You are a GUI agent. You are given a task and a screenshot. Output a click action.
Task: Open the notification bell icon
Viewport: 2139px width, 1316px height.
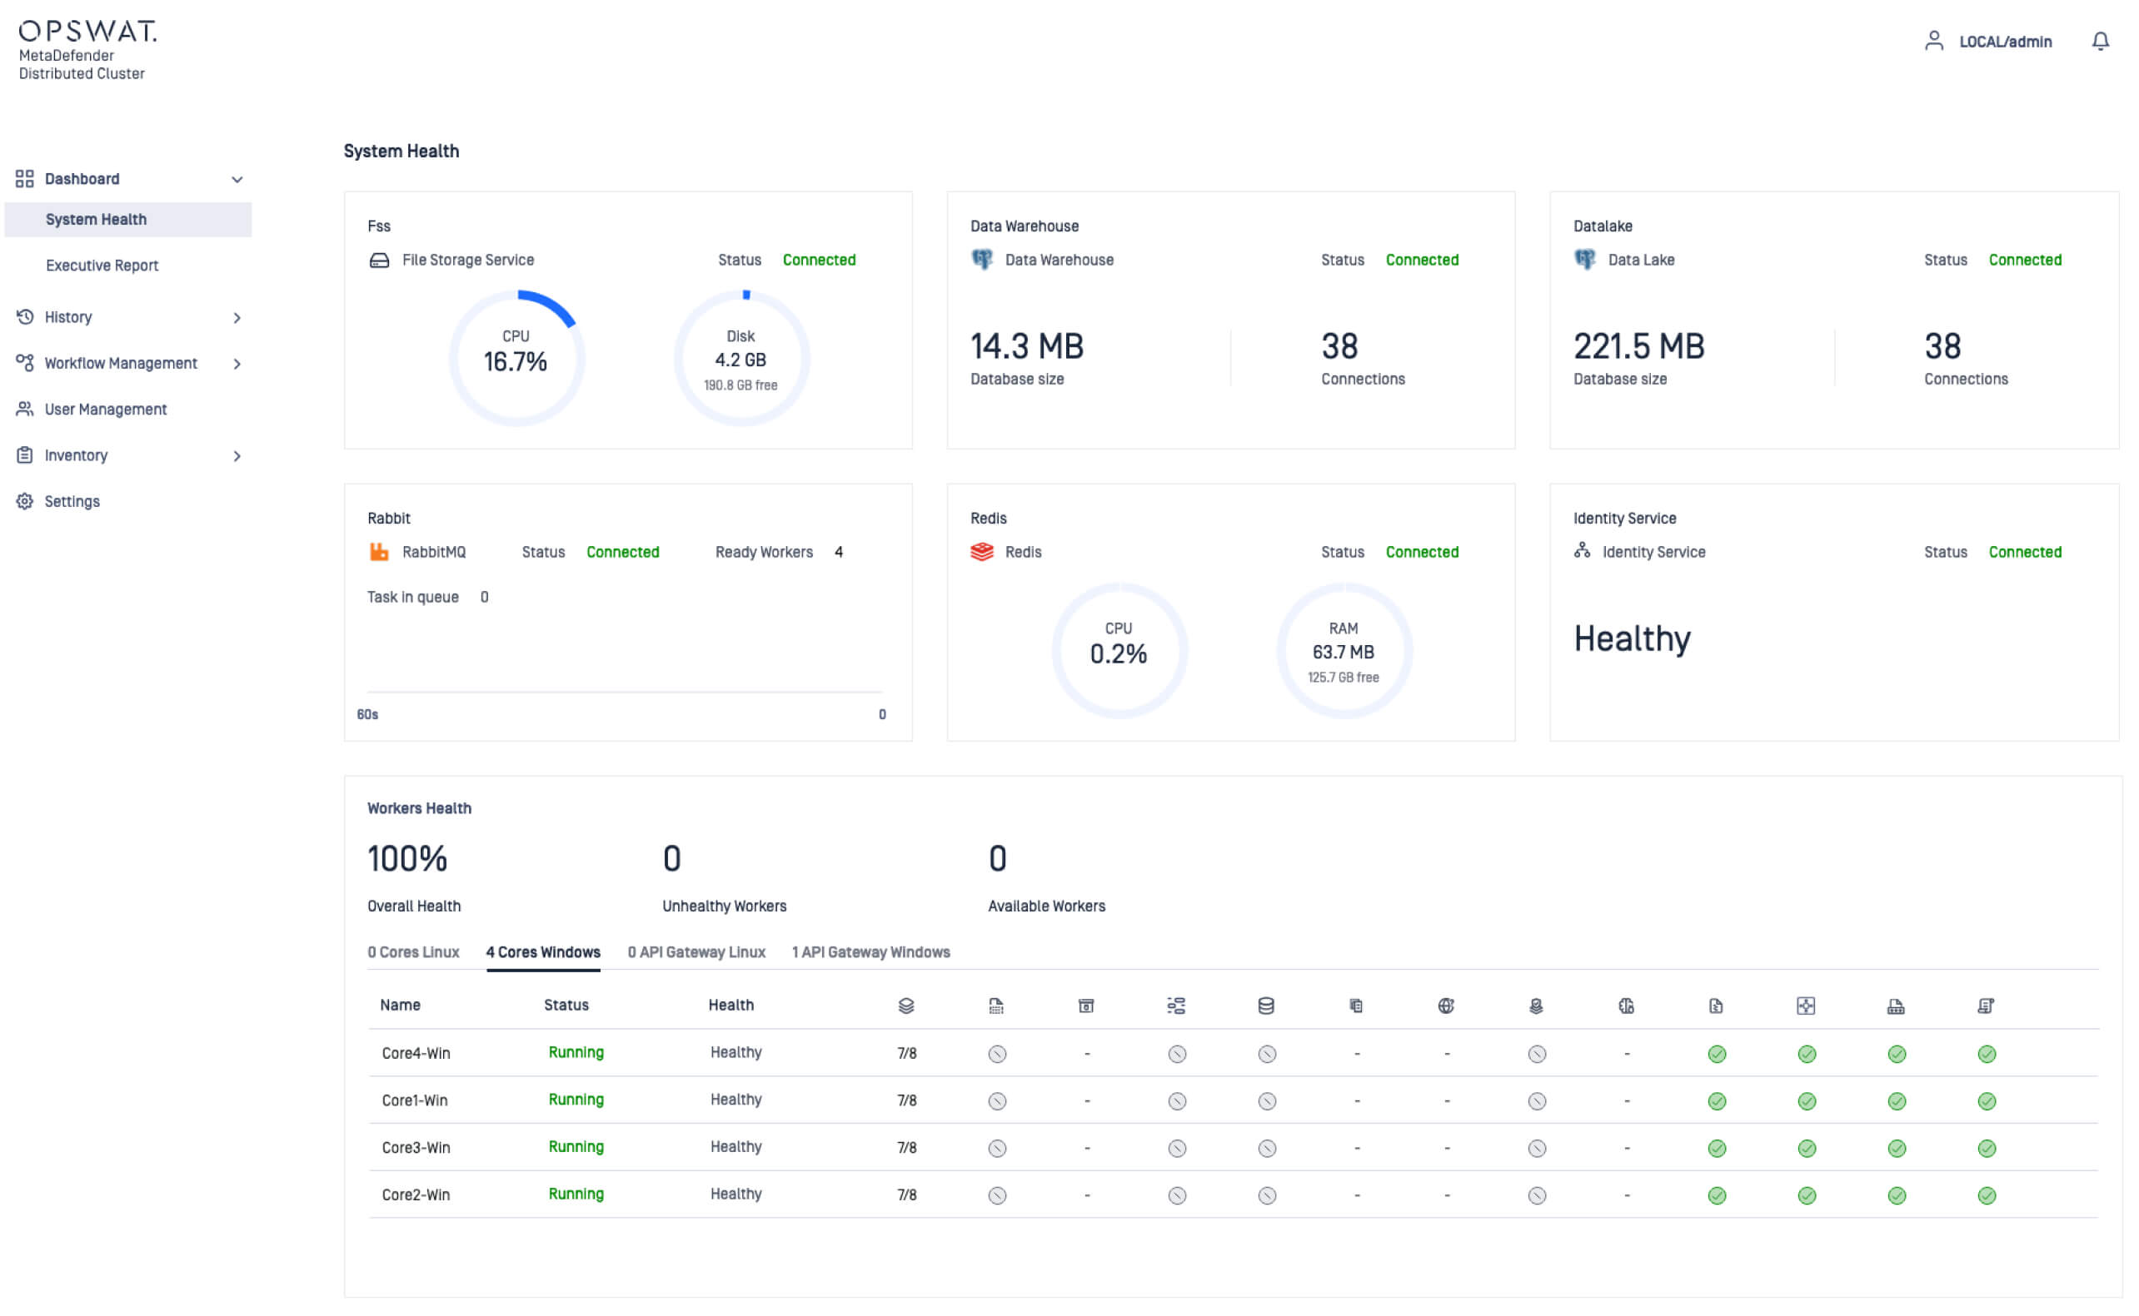coord(2101,41)
